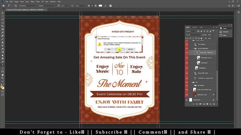Select the Eyedropper tool

3,33
